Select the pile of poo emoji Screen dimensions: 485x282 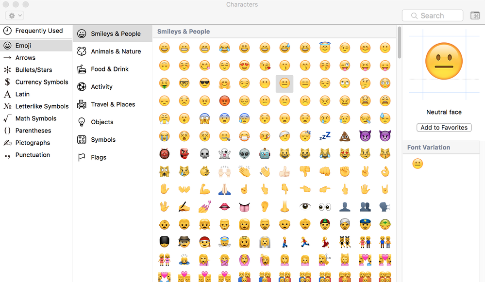click(345, 136)
